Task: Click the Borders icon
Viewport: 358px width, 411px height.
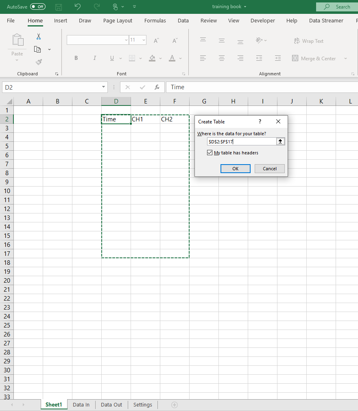Action: coord(132,58)
